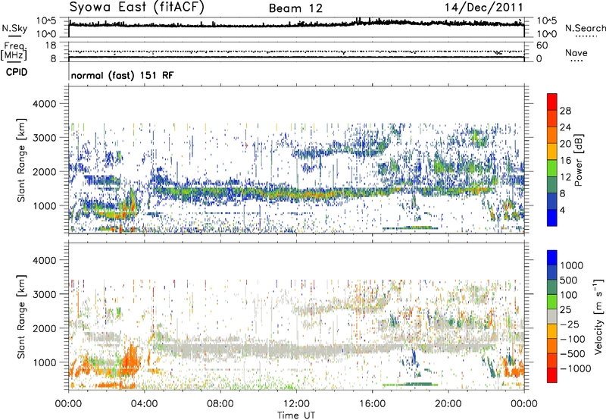This screenshot has width=606, height=420.
Task: Click the right '10^0' noise axis label
Action: (x=547, y=34)
